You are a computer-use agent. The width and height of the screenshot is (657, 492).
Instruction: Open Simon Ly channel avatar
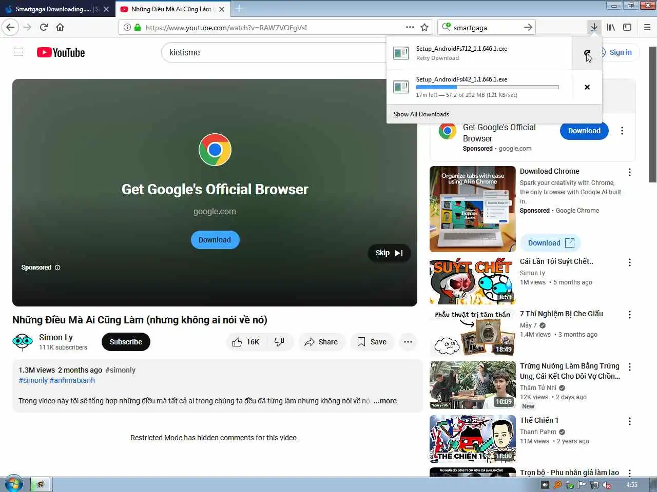(23, 342)
